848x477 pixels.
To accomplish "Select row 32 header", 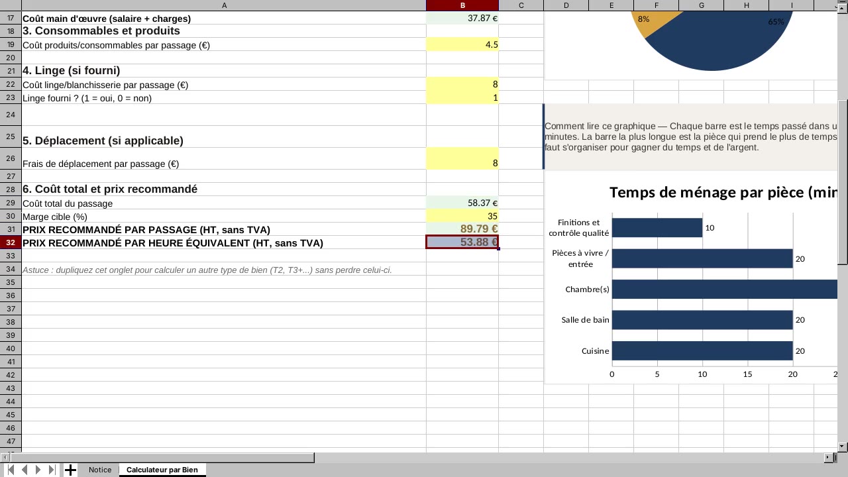I will tap(11, 242).
